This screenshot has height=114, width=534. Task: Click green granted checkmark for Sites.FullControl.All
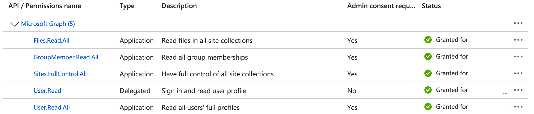coord(428,73)
